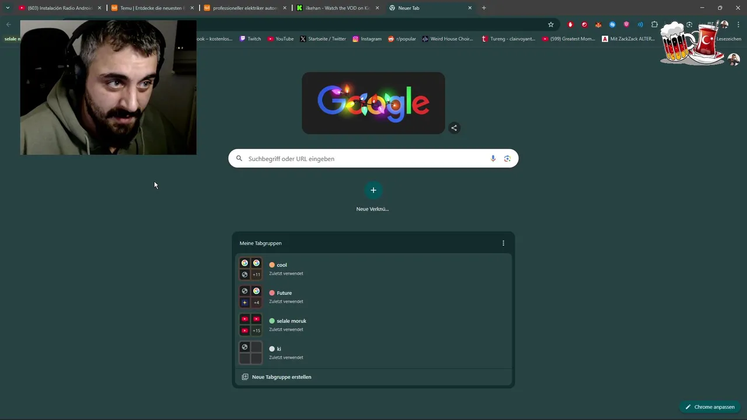Open the Instagram bookmark
This screenshot has height=420, width=747.
click(367, 39)
